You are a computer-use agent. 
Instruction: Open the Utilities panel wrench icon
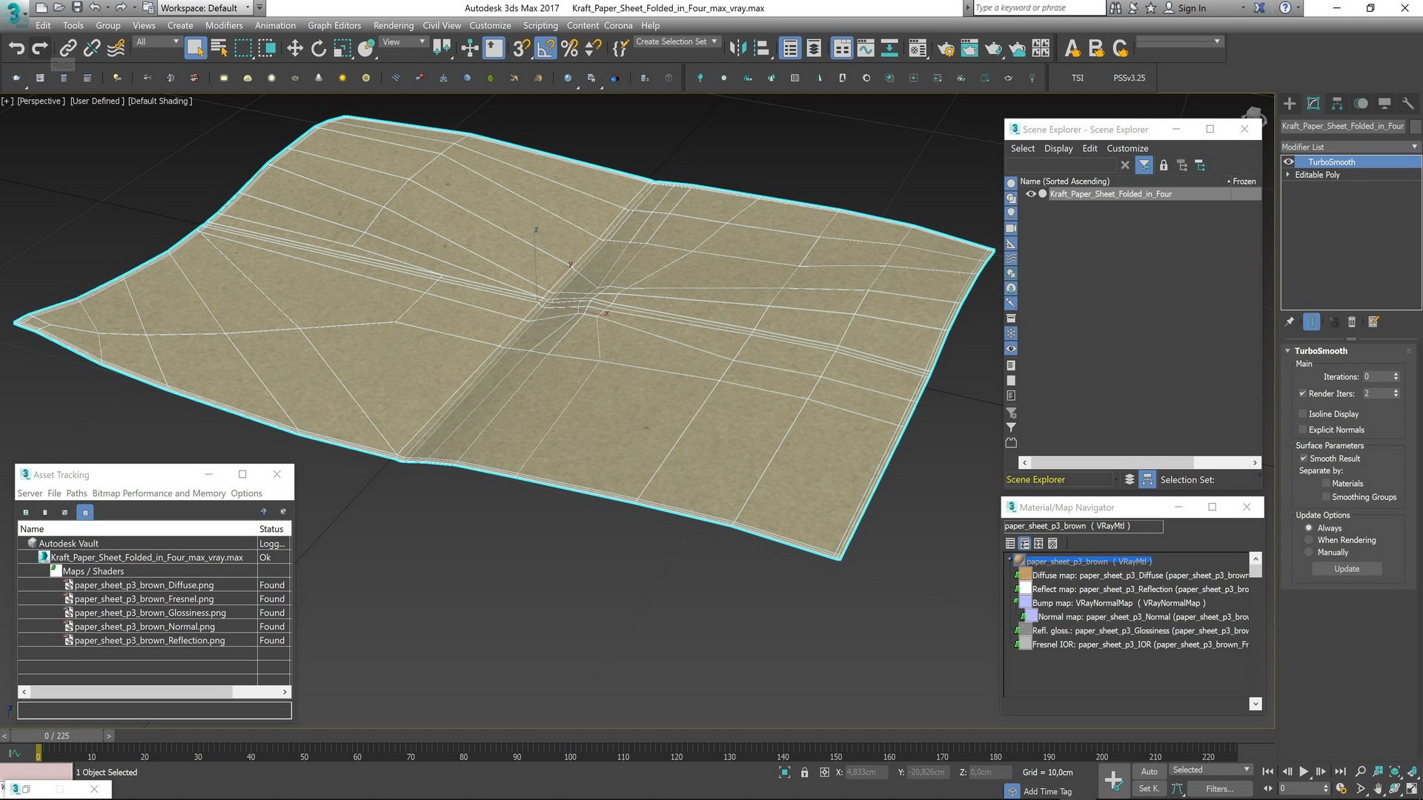tap(1408, 104)
